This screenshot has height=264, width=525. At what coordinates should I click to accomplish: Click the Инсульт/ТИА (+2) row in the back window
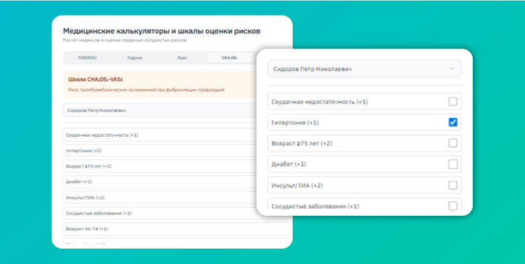click(x=159, y=198)
